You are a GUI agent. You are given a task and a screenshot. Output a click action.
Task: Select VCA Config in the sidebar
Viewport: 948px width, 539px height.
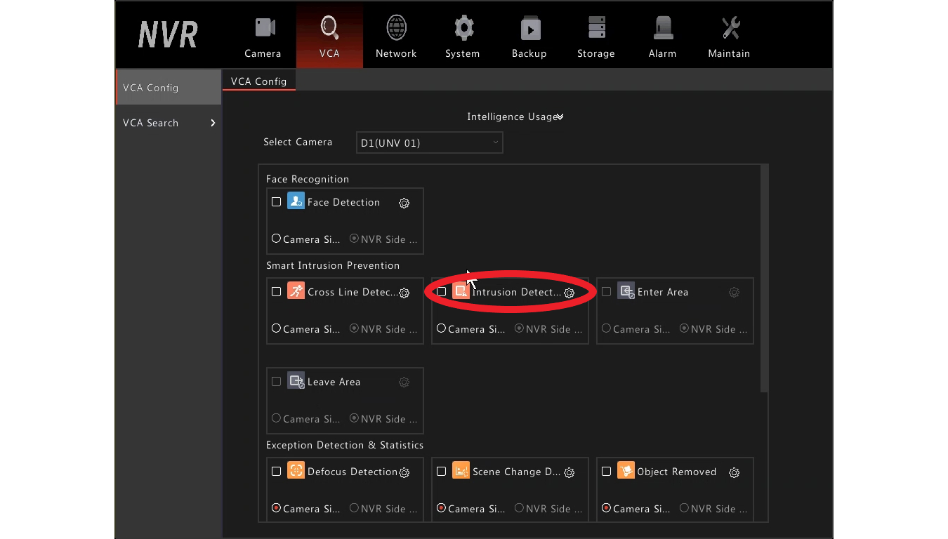(x=169, y=88)
